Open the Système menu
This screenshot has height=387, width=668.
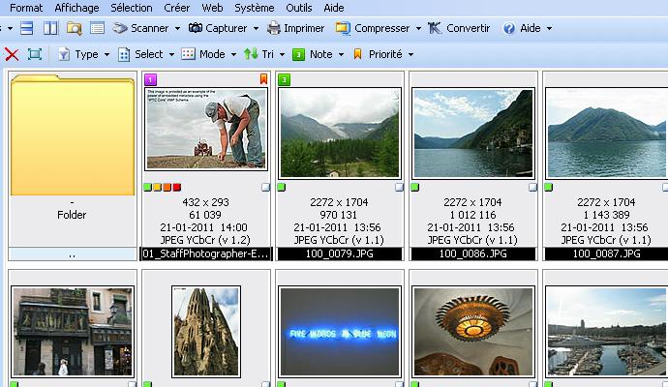[x=255, y=8]
